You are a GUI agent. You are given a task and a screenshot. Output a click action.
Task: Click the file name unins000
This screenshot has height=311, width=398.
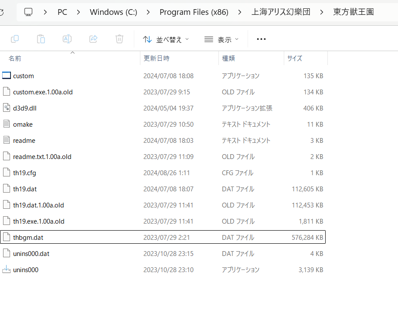coord(26,270)
